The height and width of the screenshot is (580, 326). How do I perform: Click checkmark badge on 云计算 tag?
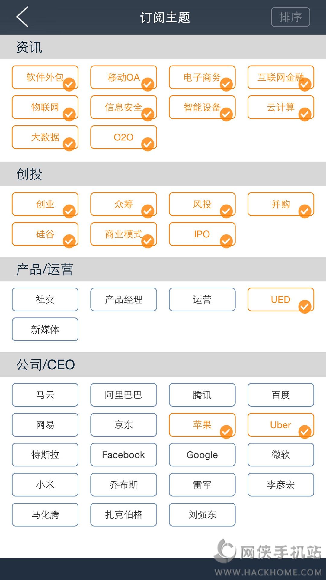point(305,114)
